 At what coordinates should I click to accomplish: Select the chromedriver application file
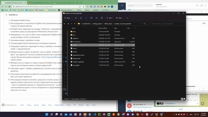pos(102,42)
